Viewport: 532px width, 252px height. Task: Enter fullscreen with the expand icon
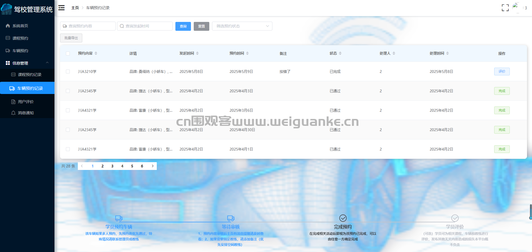click(505, 8)
